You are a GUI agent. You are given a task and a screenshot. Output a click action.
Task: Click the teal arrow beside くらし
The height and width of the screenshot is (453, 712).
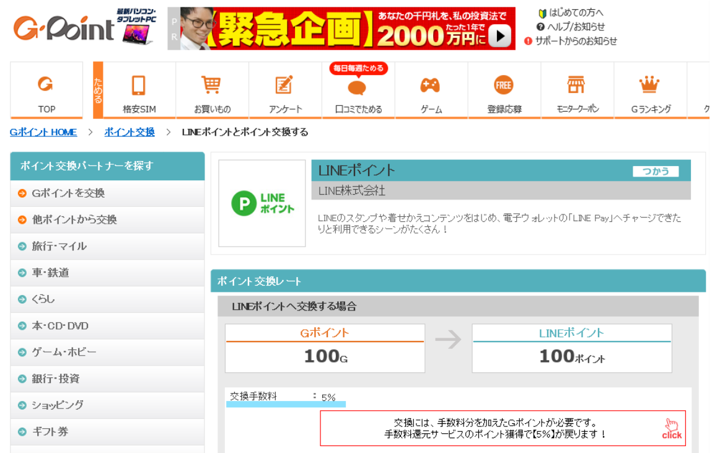(22, 299)
